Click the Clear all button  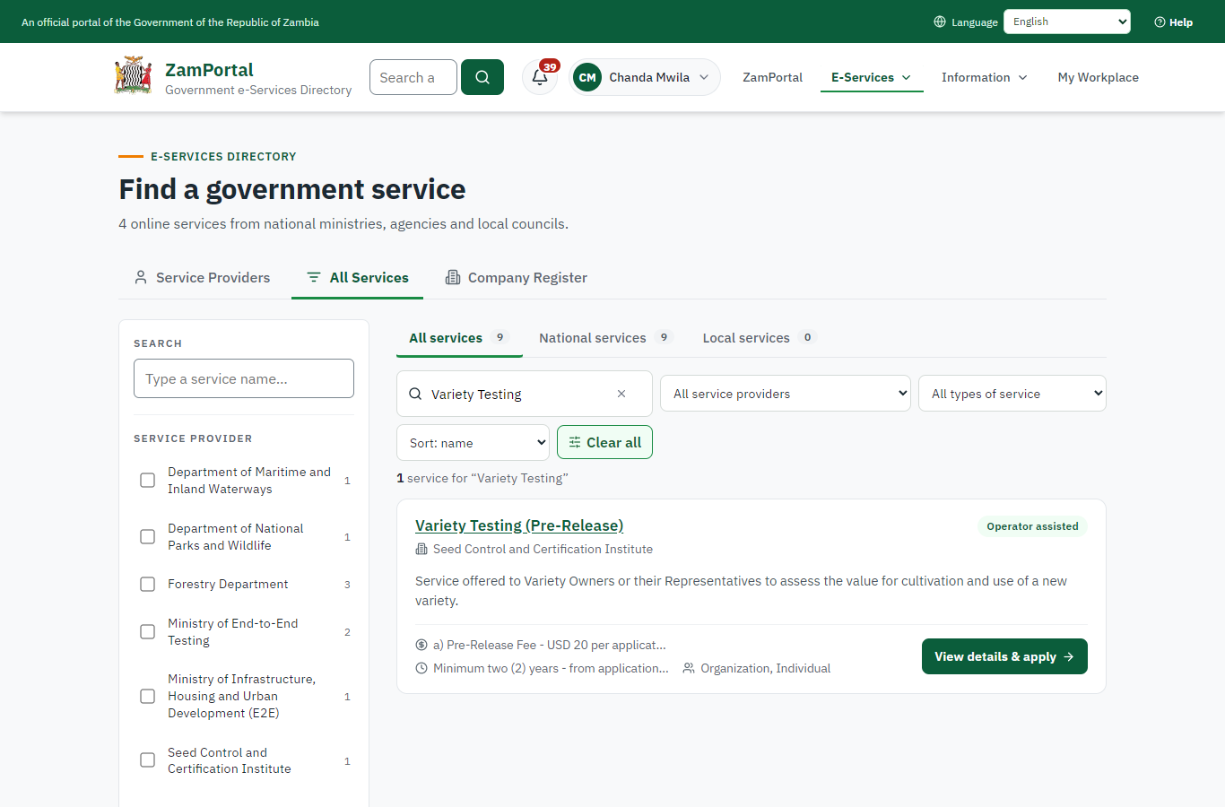click(604, 442)
